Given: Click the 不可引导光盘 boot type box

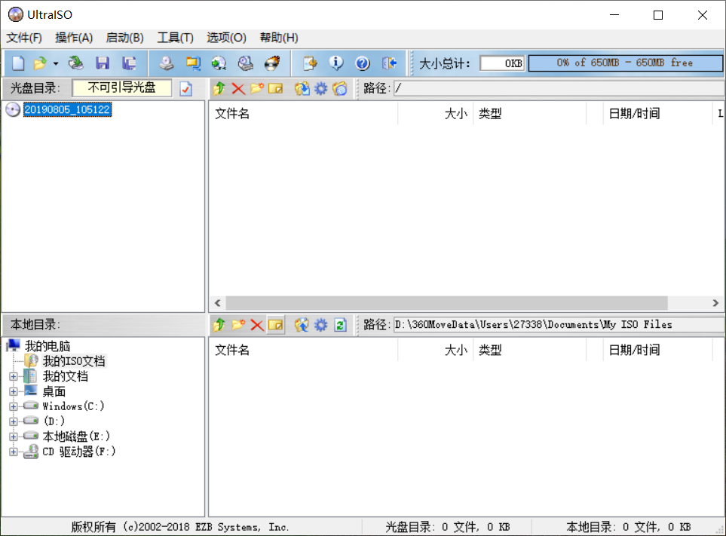Looking at the screenshot, I should pos(122,88).
